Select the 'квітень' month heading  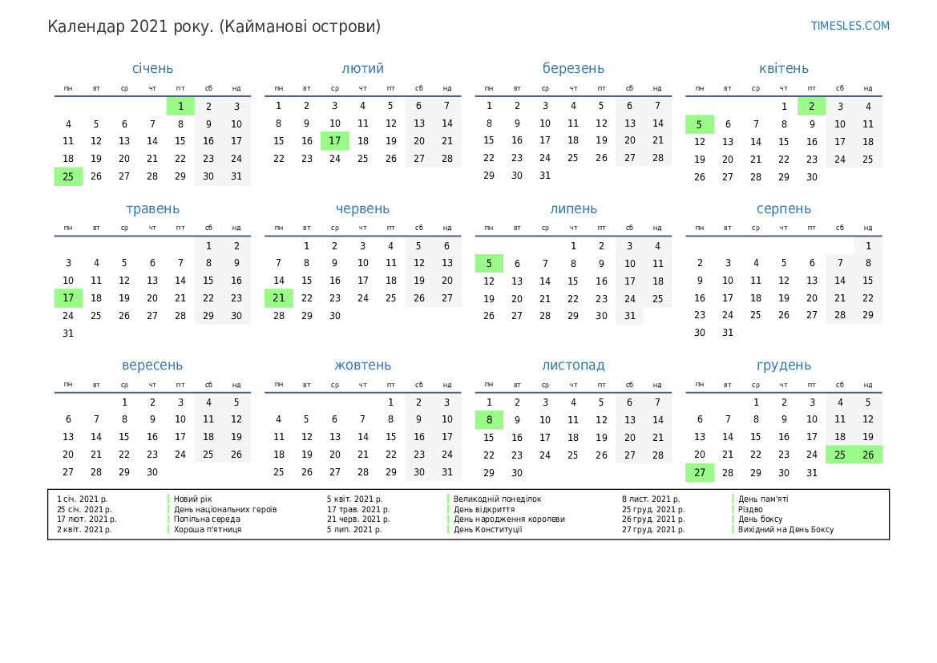point(783,68)
